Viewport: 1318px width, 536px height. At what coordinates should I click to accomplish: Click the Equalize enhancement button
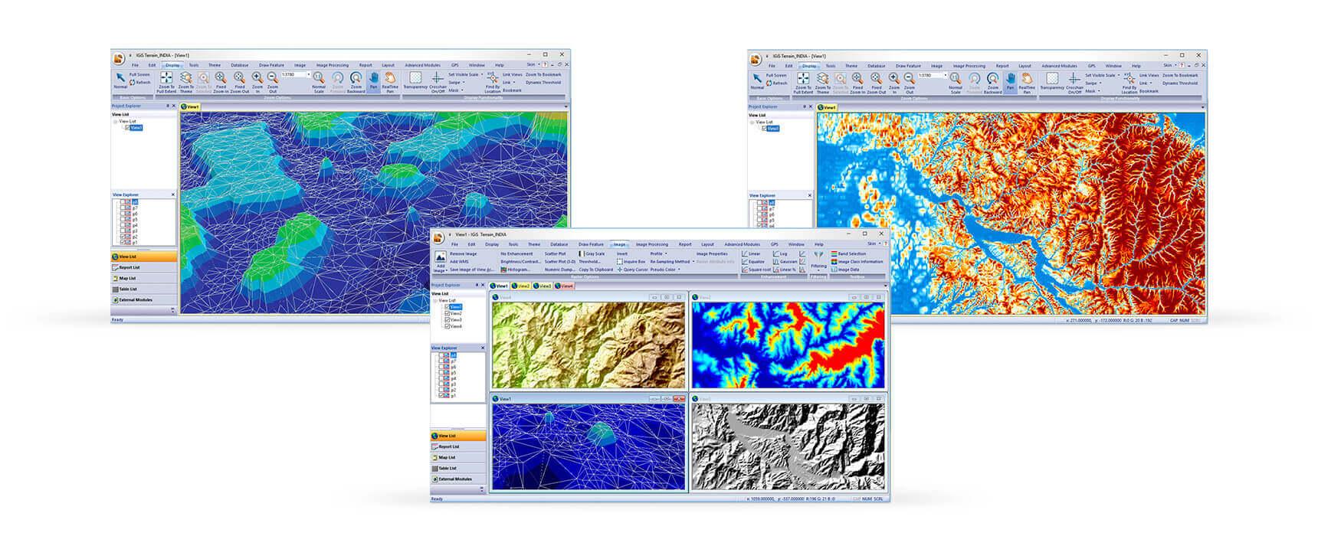754,262
